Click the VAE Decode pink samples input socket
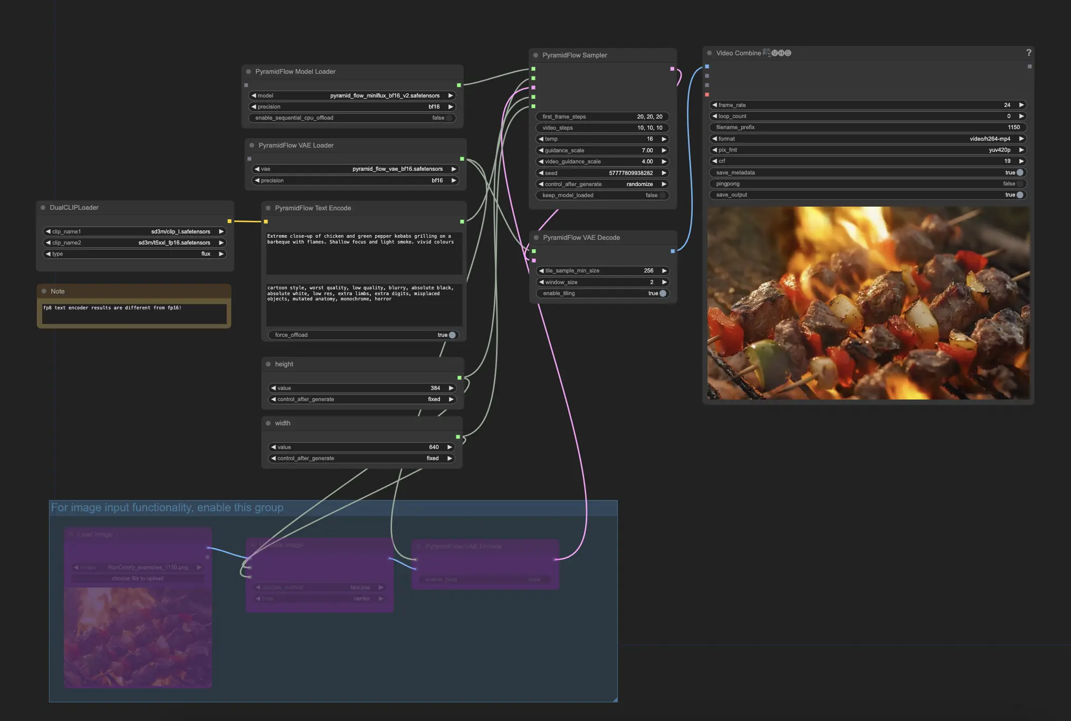Image resolution: width=1071 pixels, height=721 pixels. tap(534, 260)
